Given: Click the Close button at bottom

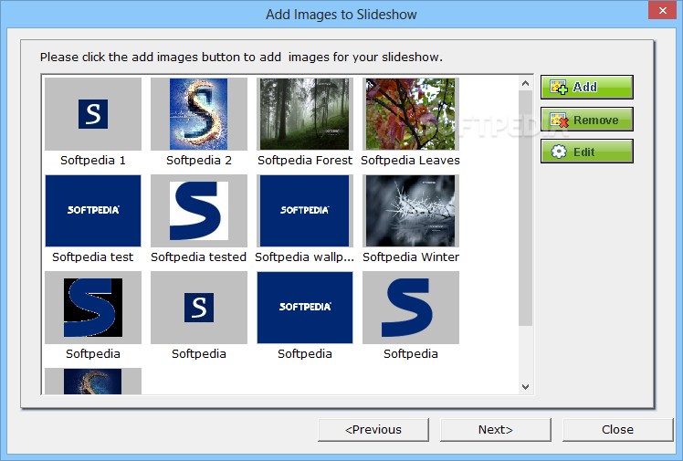Looking at the screenshot, I should 617,430.
